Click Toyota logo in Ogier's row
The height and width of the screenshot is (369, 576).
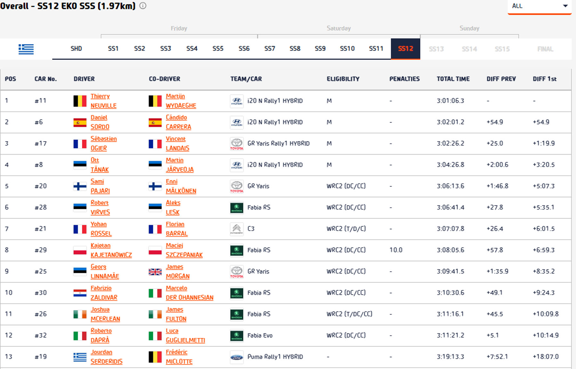click(237, 144)
